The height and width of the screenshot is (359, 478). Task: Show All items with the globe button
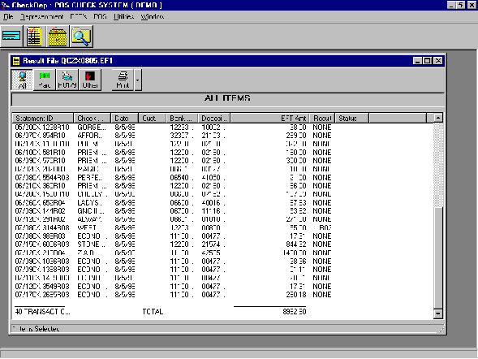tap(22, 80)
